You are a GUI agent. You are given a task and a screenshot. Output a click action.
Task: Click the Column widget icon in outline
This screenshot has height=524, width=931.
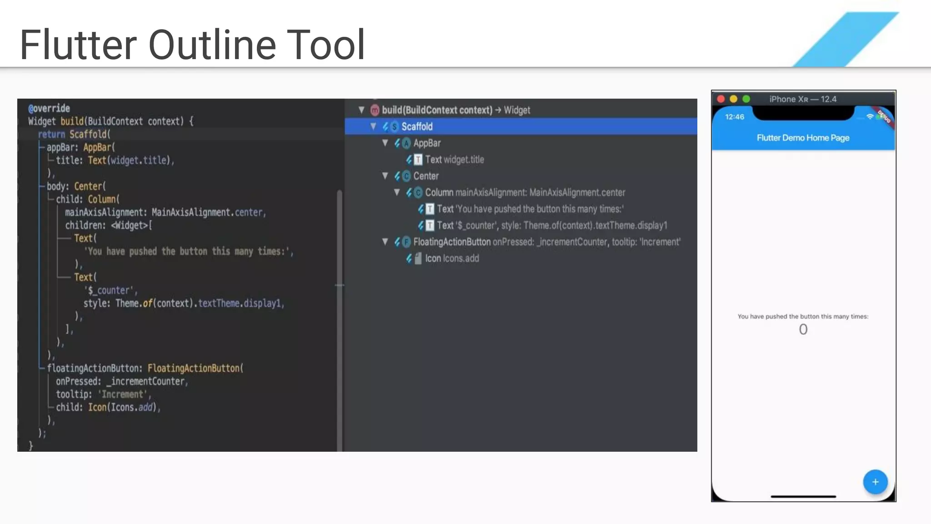point(418,193)
